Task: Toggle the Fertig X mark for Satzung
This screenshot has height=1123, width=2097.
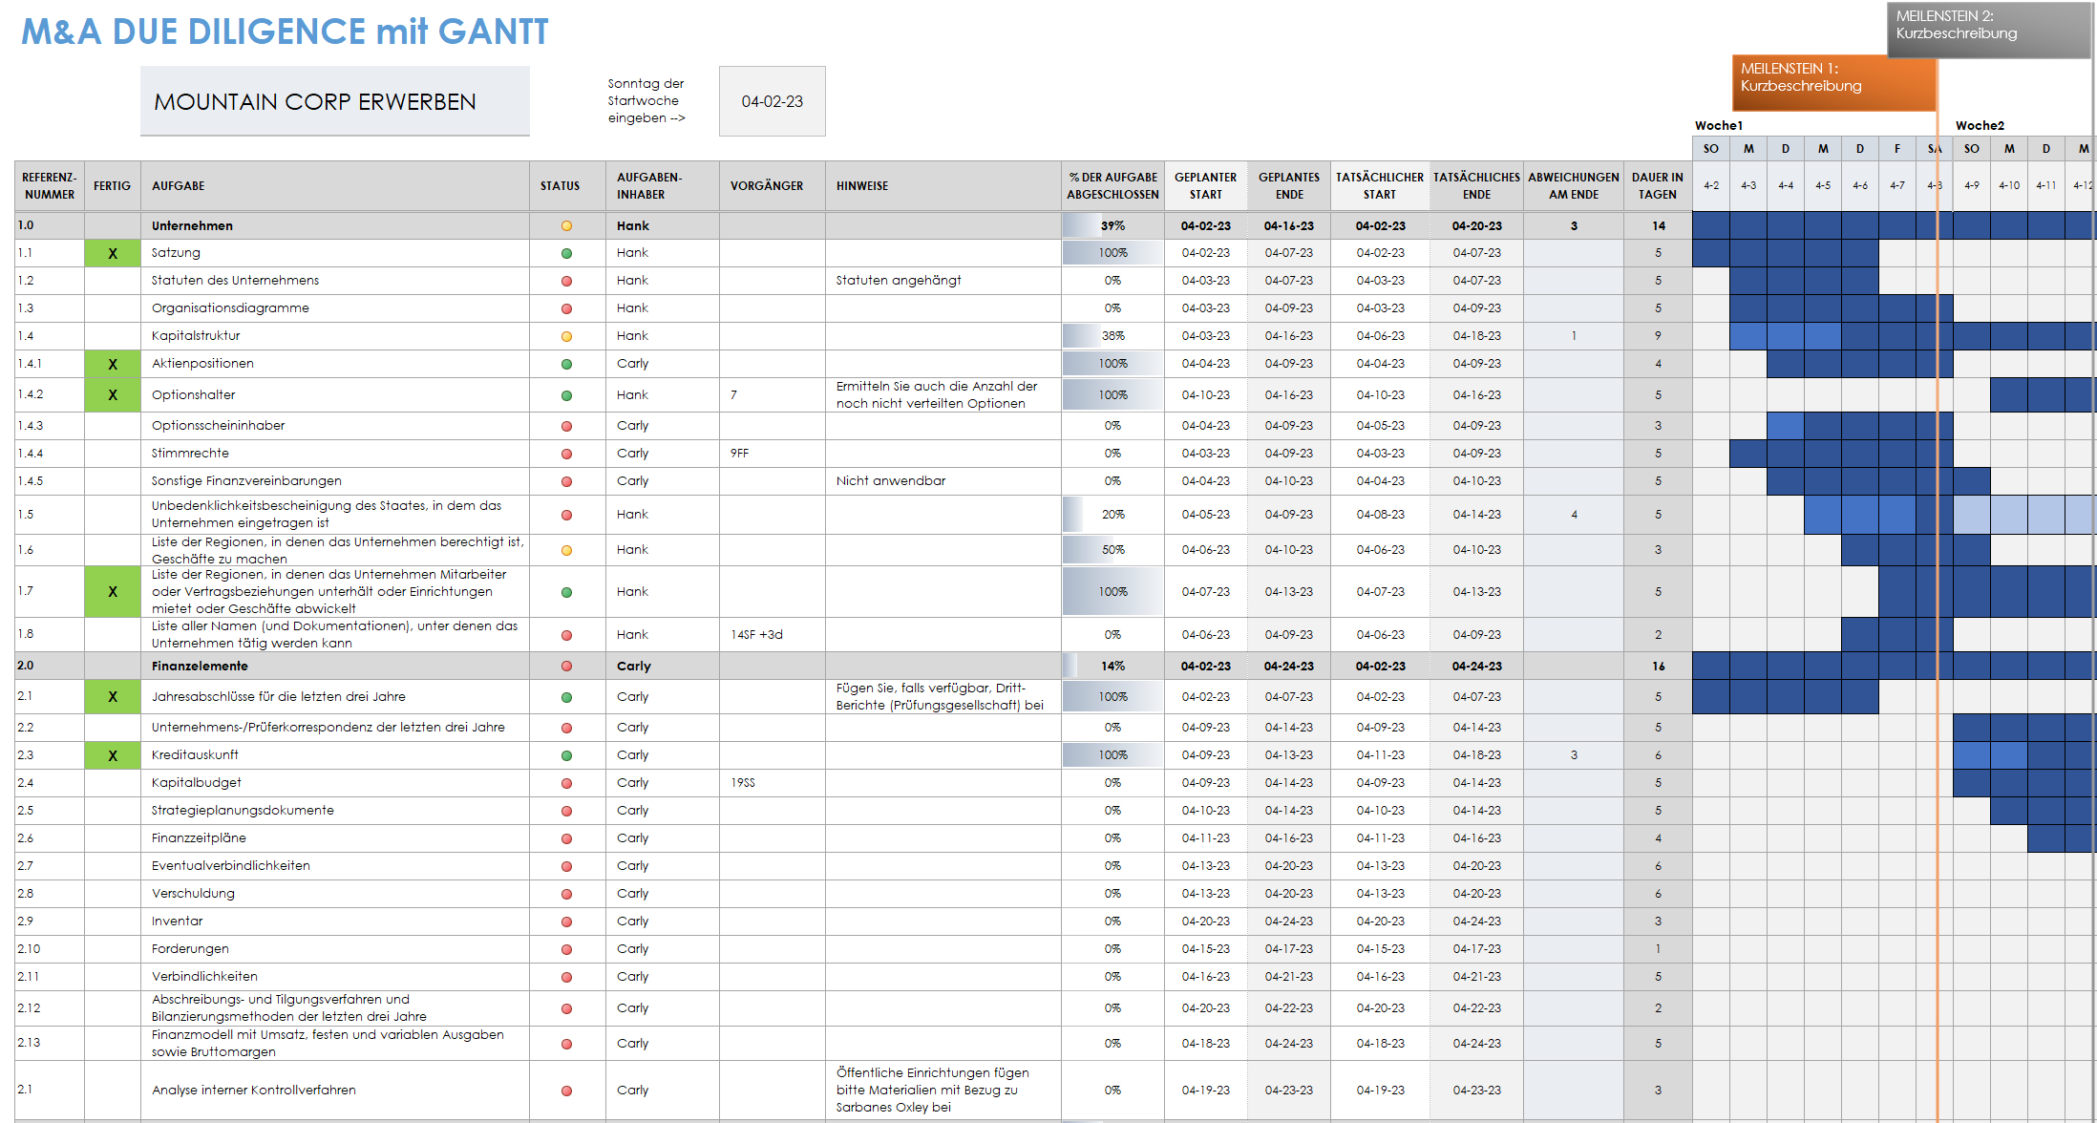Action: click(113, 253)
